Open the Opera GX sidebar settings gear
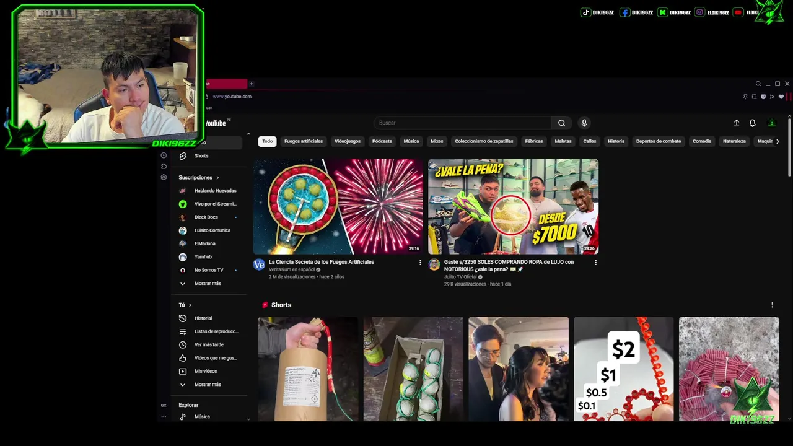793x446 pixels. tap(164, 177)
